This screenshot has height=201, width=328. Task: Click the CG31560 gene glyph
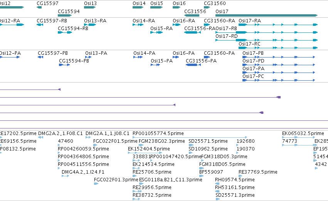(207, 7)
